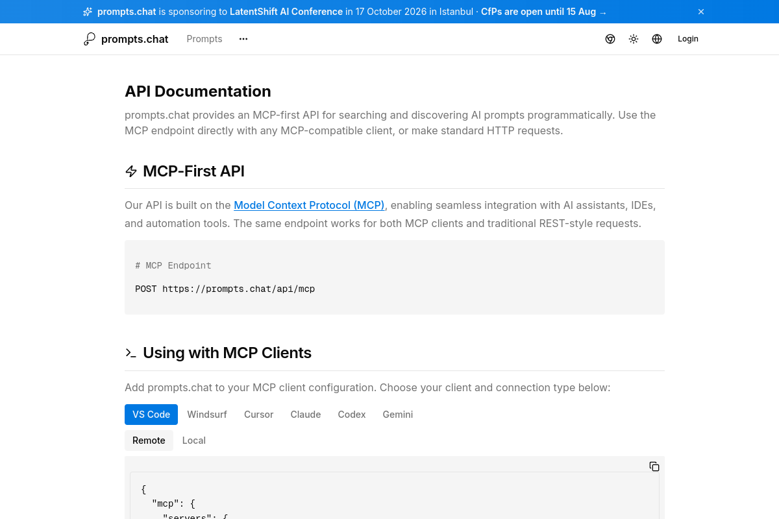
Task: Click the API Documentation heading
Action: point(198,91)
